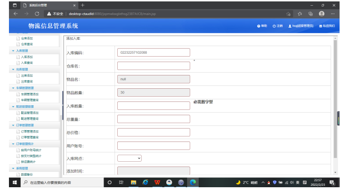Open the Windows Start menu
349x191 pixels.
tap(15, 183)
